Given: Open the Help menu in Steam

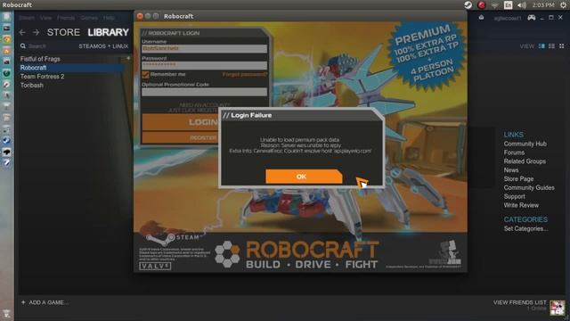Looking at the screenshot, I should click(x=109, y=18).
